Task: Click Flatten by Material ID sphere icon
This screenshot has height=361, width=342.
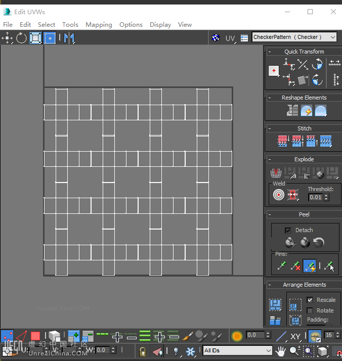Action: coord(318,173)
